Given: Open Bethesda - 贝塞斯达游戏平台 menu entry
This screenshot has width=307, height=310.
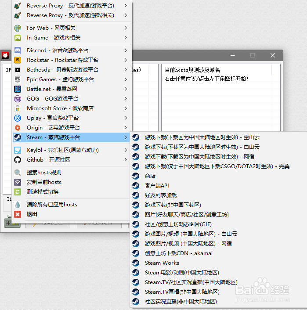Looking at the screenshot, I should tap(72, 70).
